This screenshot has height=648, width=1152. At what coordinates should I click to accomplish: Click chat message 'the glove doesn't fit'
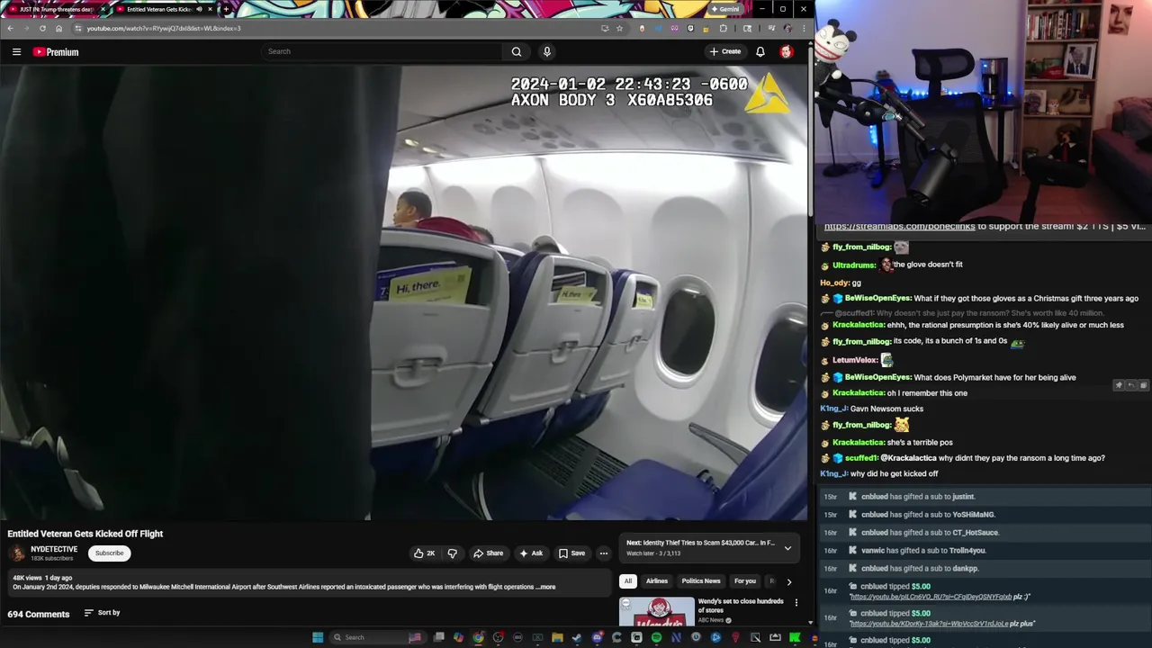click(x=928, y=265)
